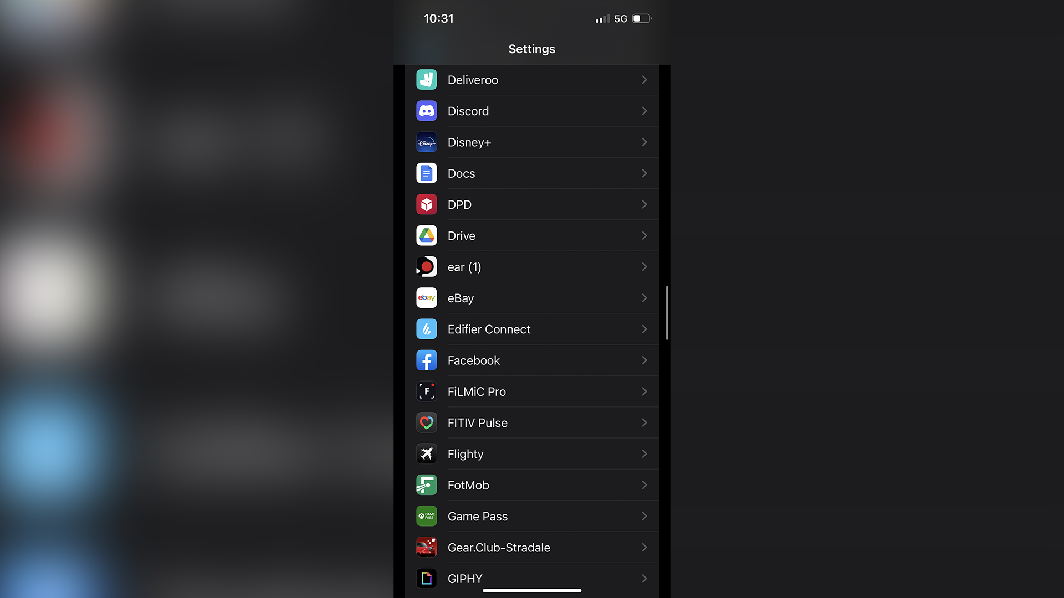Image resolution: width=1064 pixels, height=598 pixels.
Task: Open Deliveroo app settings
Action: [x=532, y=80]
